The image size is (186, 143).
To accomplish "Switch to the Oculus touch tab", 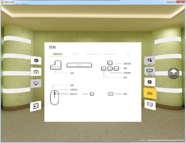I will 110,54.
